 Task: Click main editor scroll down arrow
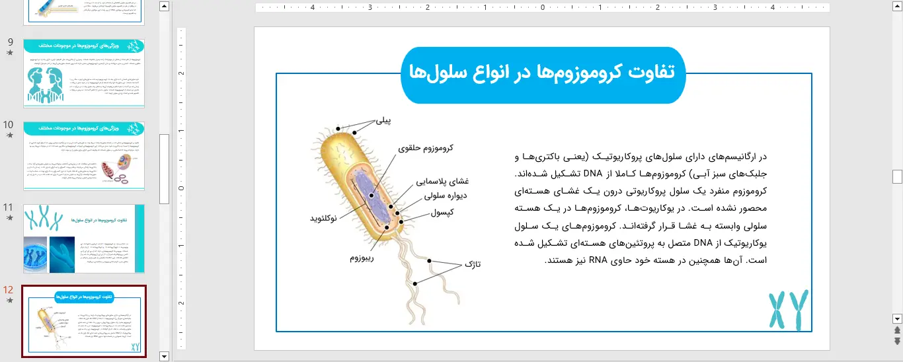point(897,318)
